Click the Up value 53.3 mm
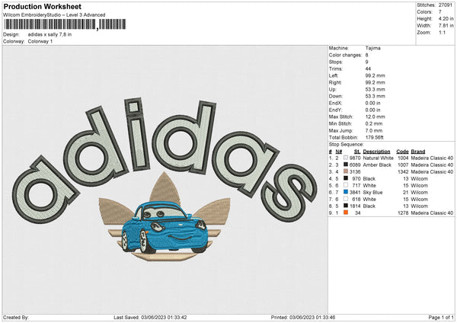This screenshot has width=457, height=323. (375, 89)
